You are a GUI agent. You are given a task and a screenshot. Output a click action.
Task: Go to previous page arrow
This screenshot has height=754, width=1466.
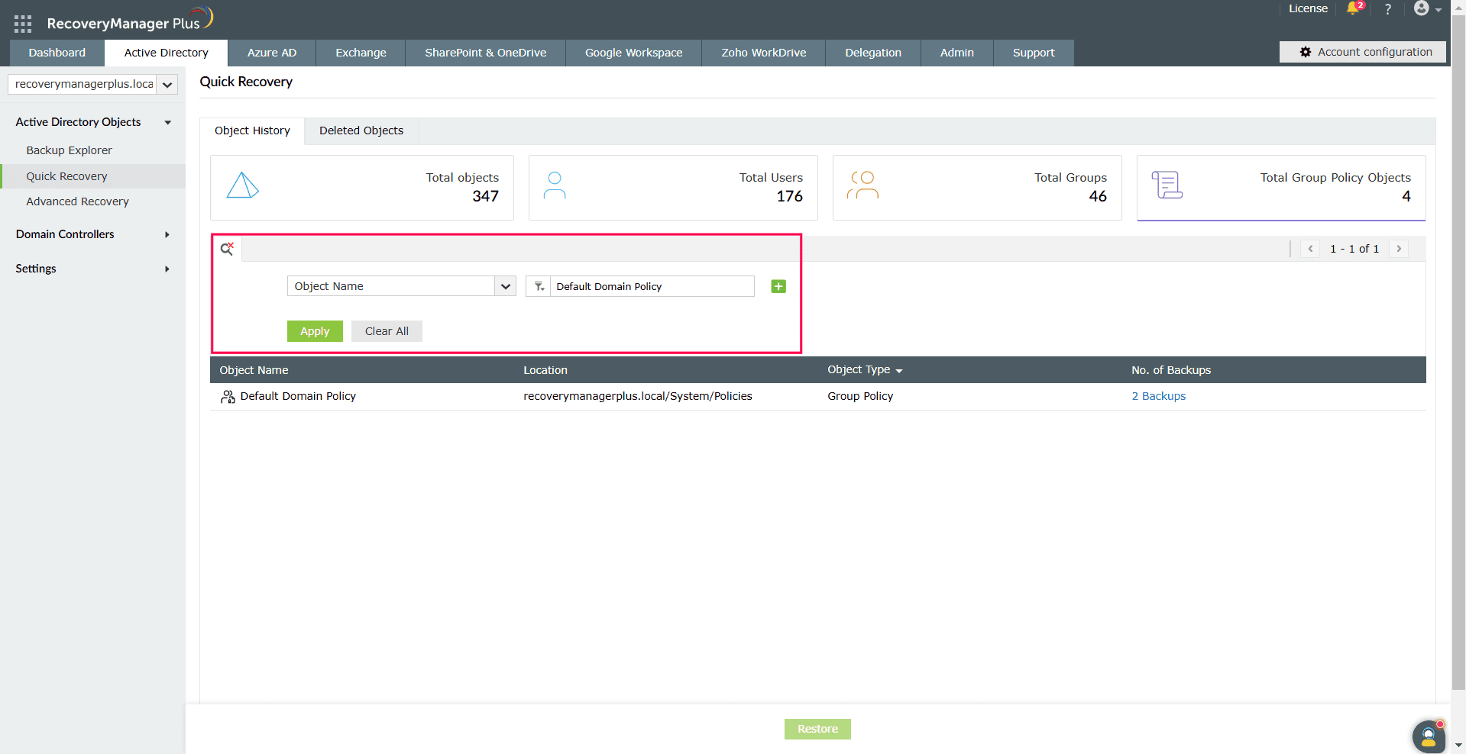(1310, 249)
